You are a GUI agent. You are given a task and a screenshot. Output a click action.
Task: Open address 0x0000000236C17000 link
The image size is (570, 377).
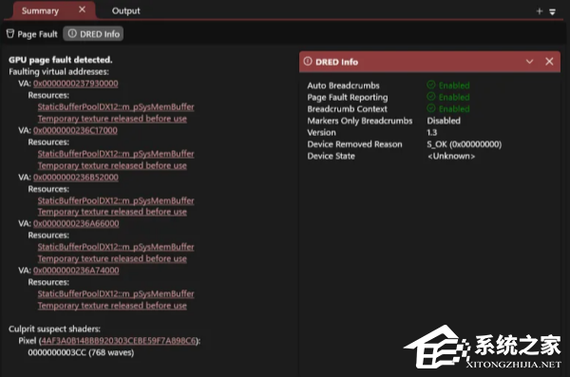(x=75, y=130)
